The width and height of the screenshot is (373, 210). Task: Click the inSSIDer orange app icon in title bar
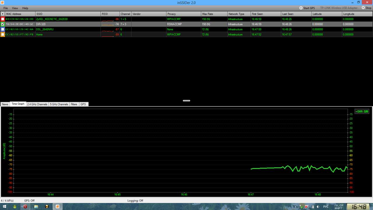pos(2,2)
